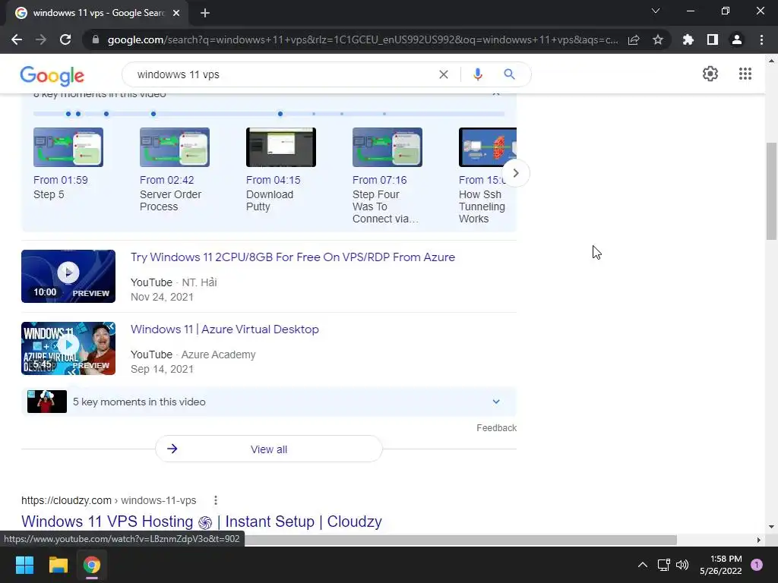
Task: Open Step Four moment thumbnail
Action: coord(387,147)
